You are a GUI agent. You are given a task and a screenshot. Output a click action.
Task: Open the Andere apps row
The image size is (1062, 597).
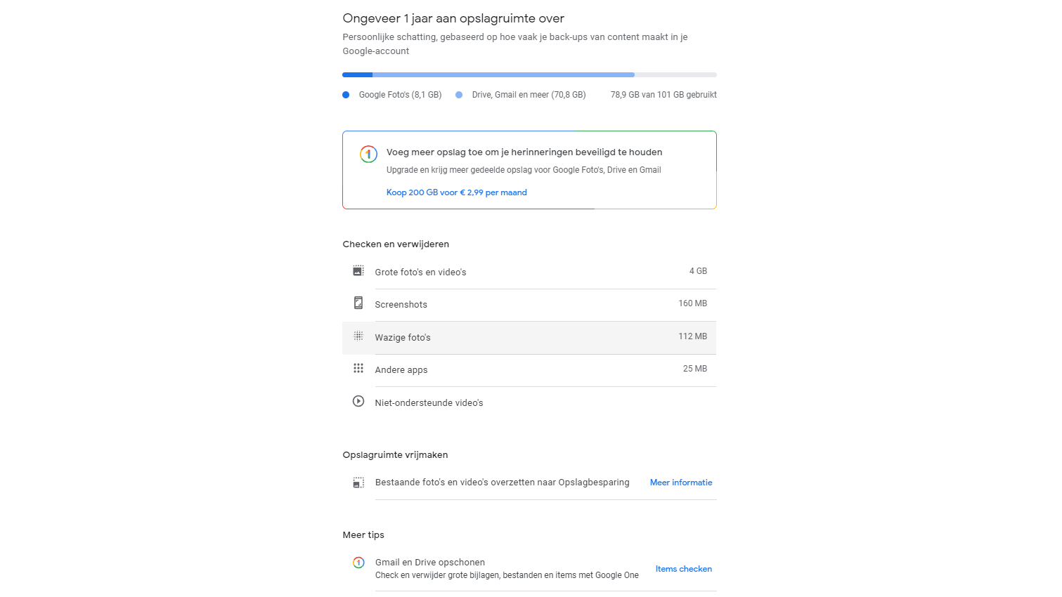point(401,370)
